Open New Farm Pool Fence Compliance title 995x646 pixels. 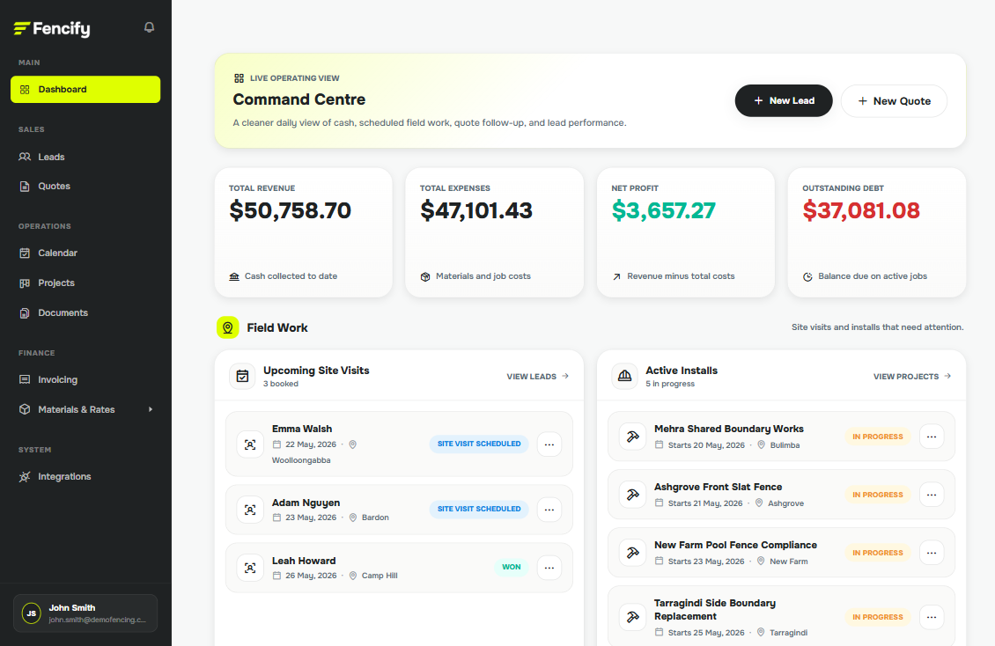click(x=735, y=545)
